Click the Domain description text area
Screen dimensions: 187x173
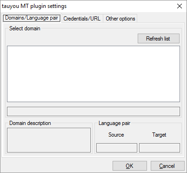(x=49, y=140)
